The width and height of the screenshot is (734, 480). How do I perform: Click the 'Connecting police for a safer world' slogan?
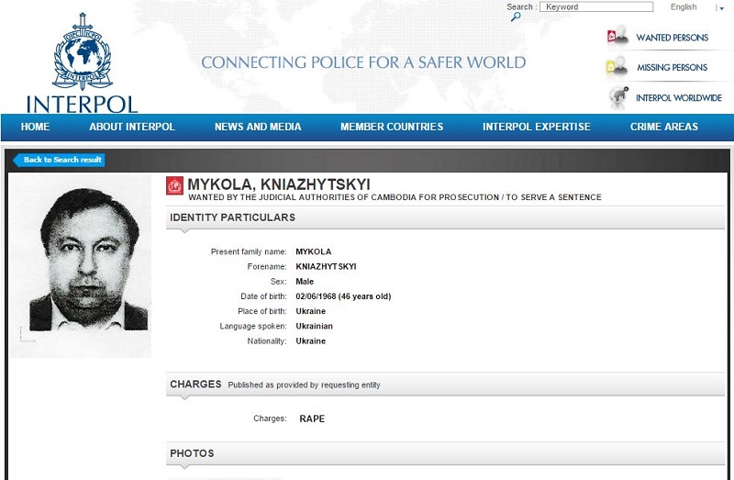pos(363,62)
